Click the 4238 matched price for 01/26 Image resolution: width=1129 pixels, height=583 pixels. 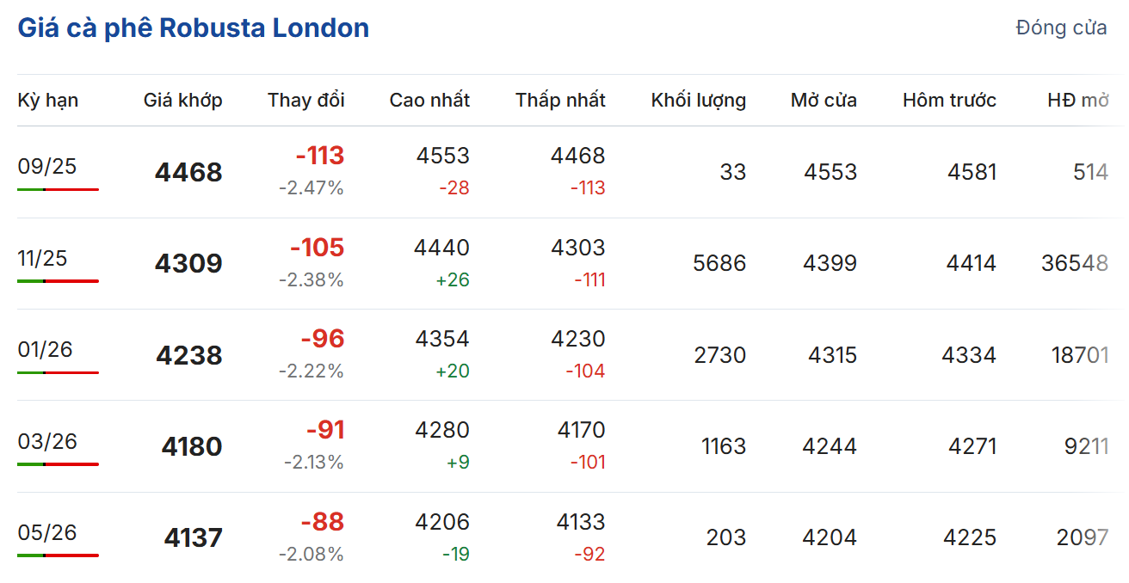(188, 355)
